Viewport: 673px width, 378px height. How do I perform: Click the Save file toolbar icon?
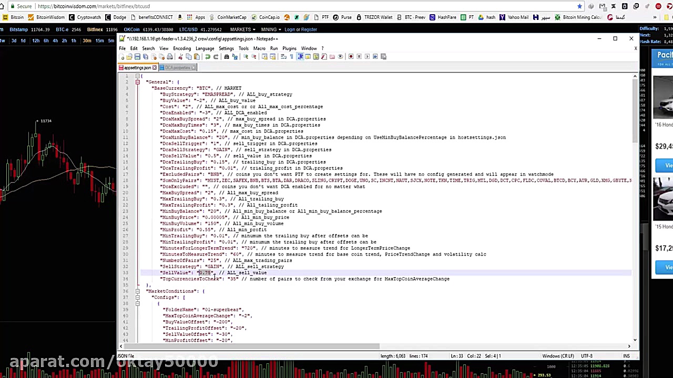137,57
